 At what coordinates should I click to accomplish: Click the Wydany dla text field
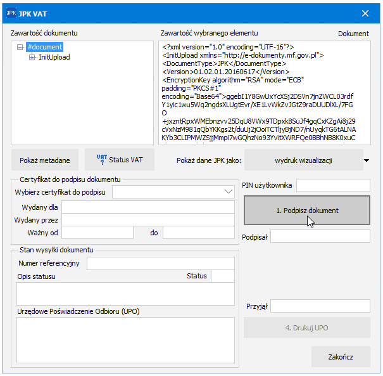point(148,207)
